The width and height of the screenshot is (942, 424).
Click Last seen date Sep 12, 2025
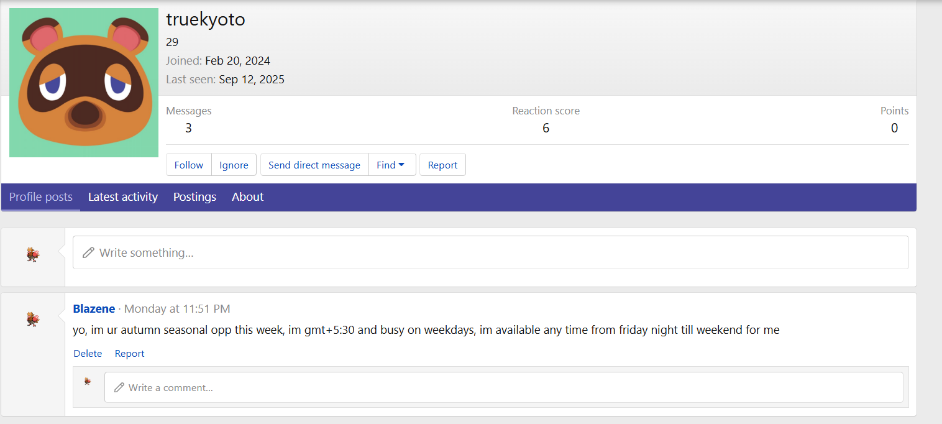[252, 79]
